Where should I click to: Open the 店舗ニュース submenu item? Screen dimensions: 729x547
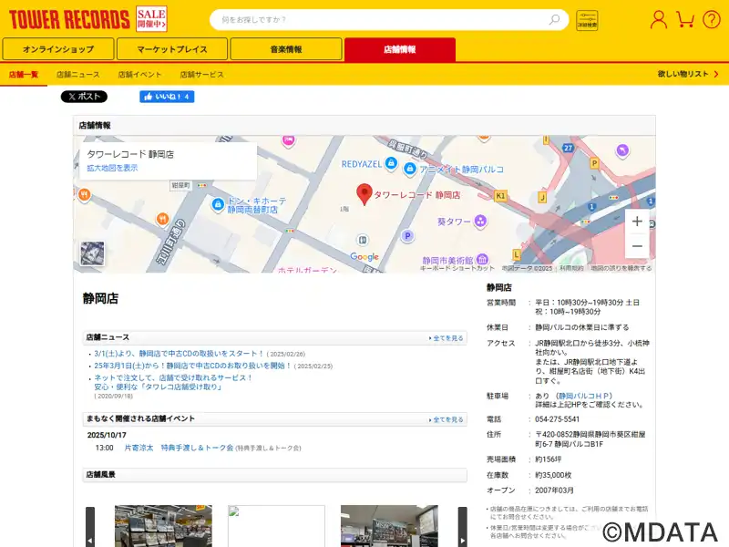tap(78, 75)
